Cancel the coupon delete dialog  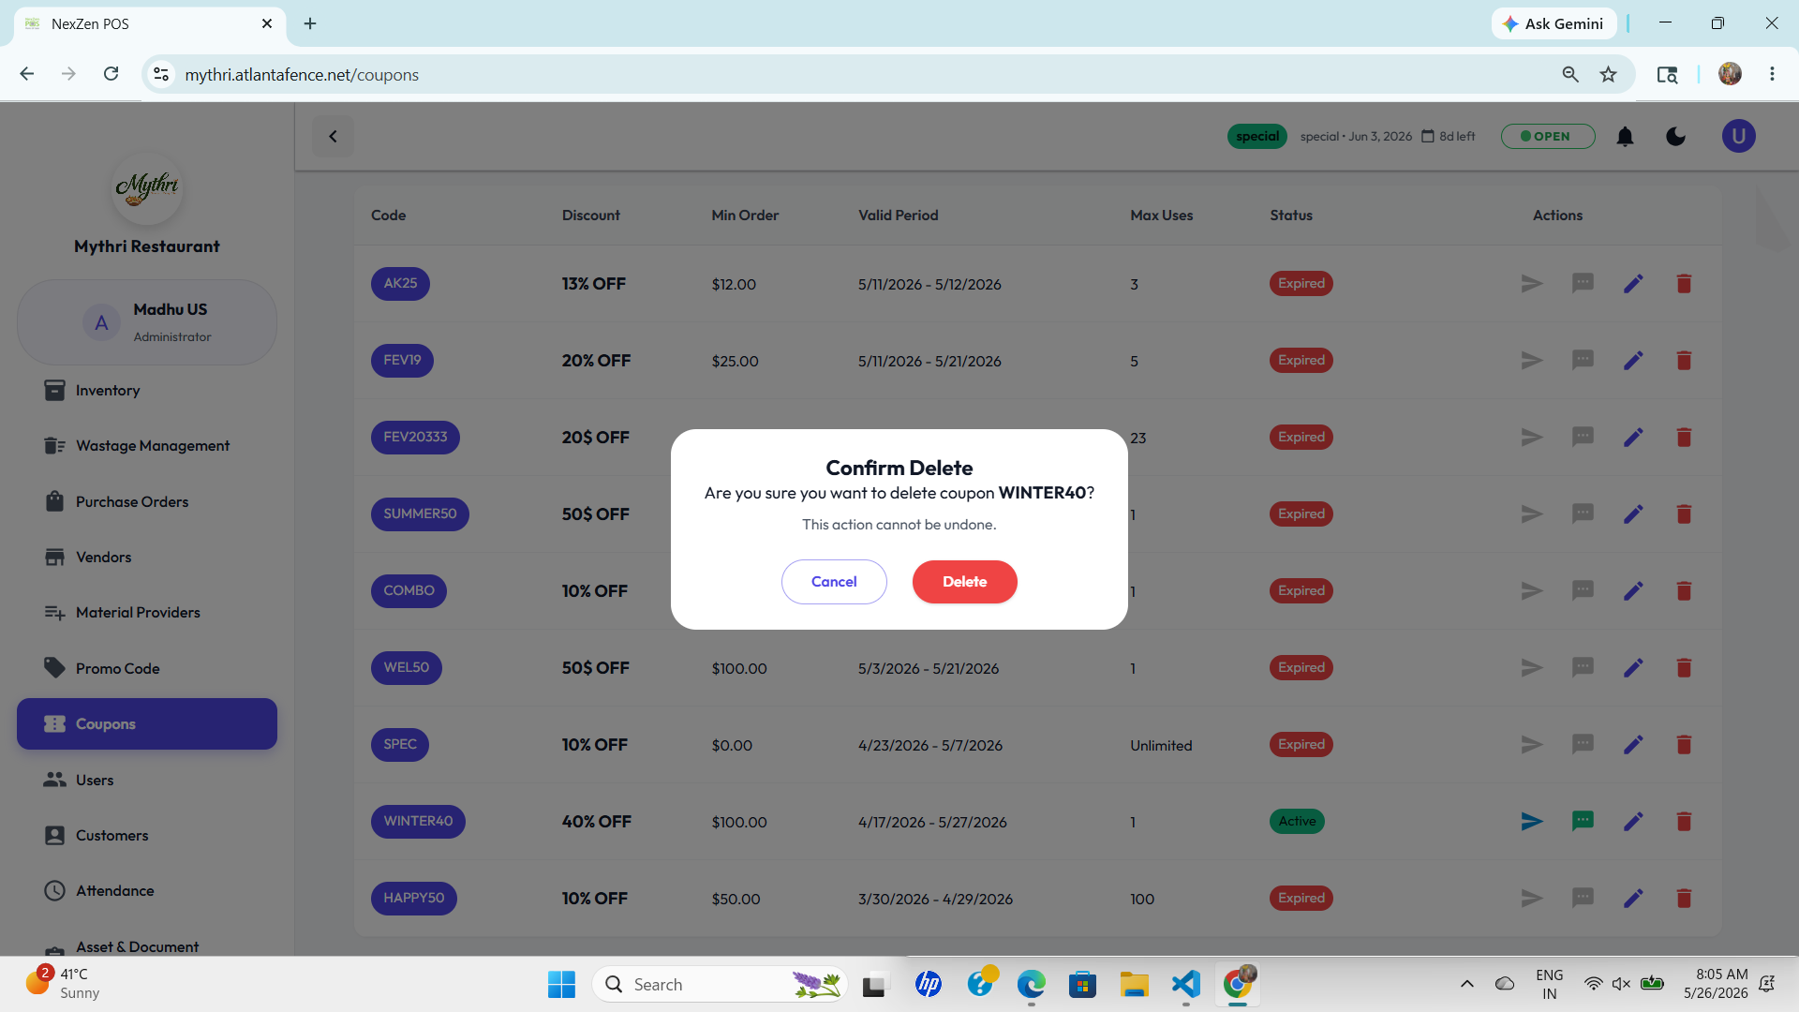click(x=834, y=582)
